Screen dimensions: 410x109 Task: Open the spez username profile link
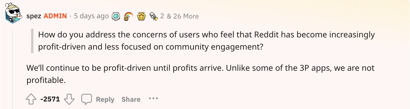coord(34,16)
